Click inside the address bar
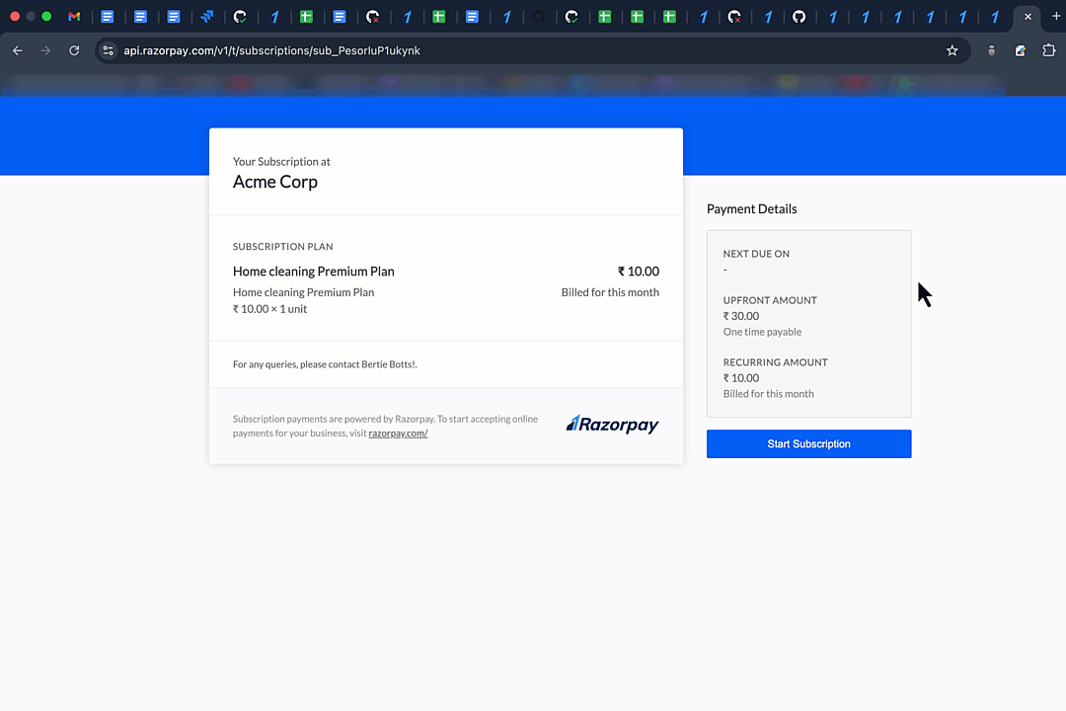The width and height of the screenshot is (1066, 711). [x=395, y=50]
